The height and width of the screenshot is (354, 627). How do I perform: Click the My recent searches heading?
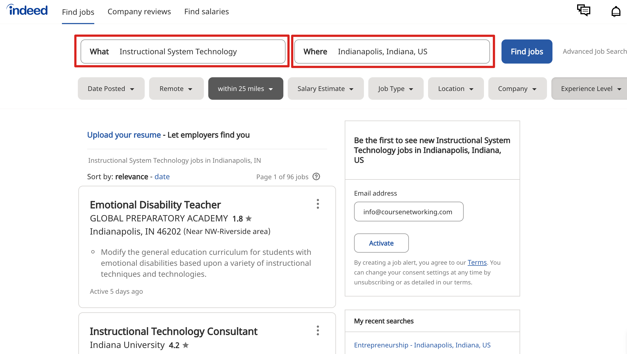[x=384, y=321]
